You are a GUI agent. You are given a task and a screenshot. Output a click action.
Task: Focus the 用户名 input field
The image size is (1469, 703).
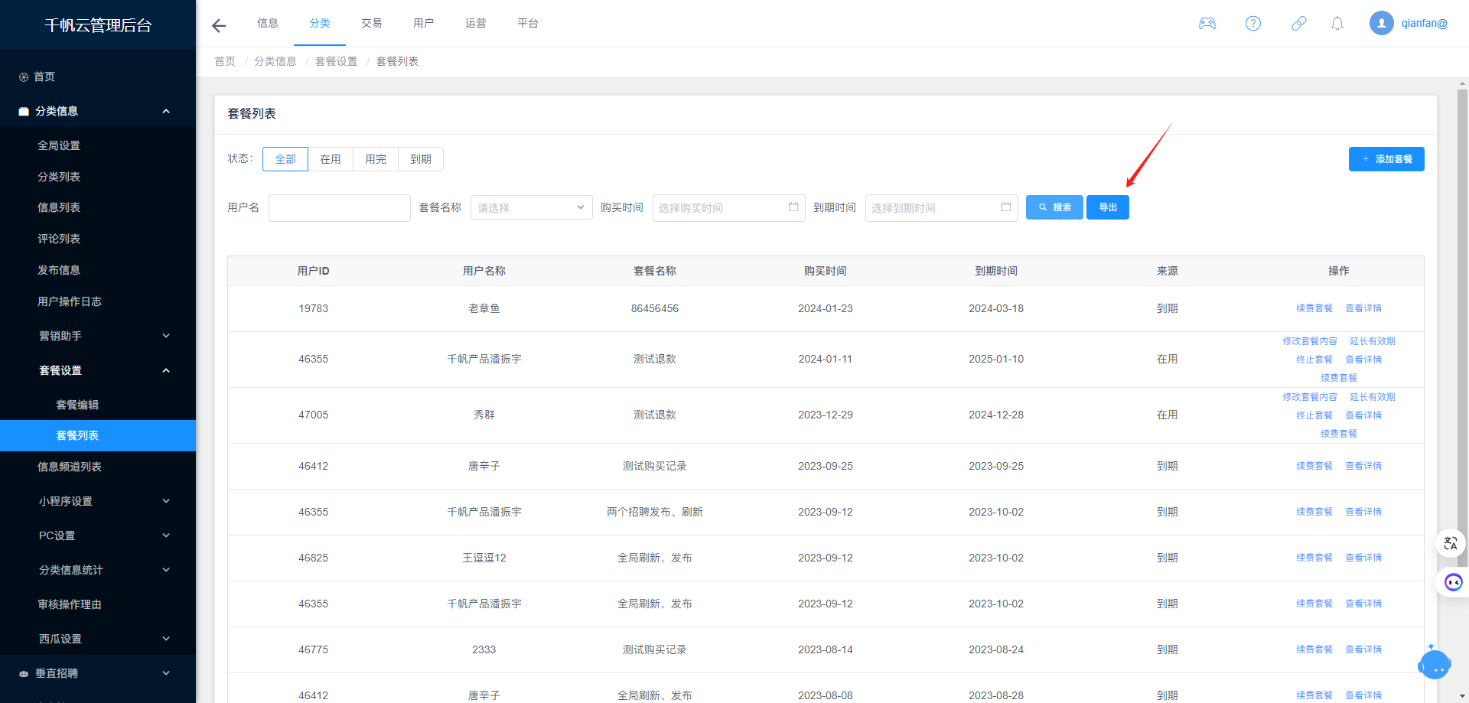coord(340,208)
